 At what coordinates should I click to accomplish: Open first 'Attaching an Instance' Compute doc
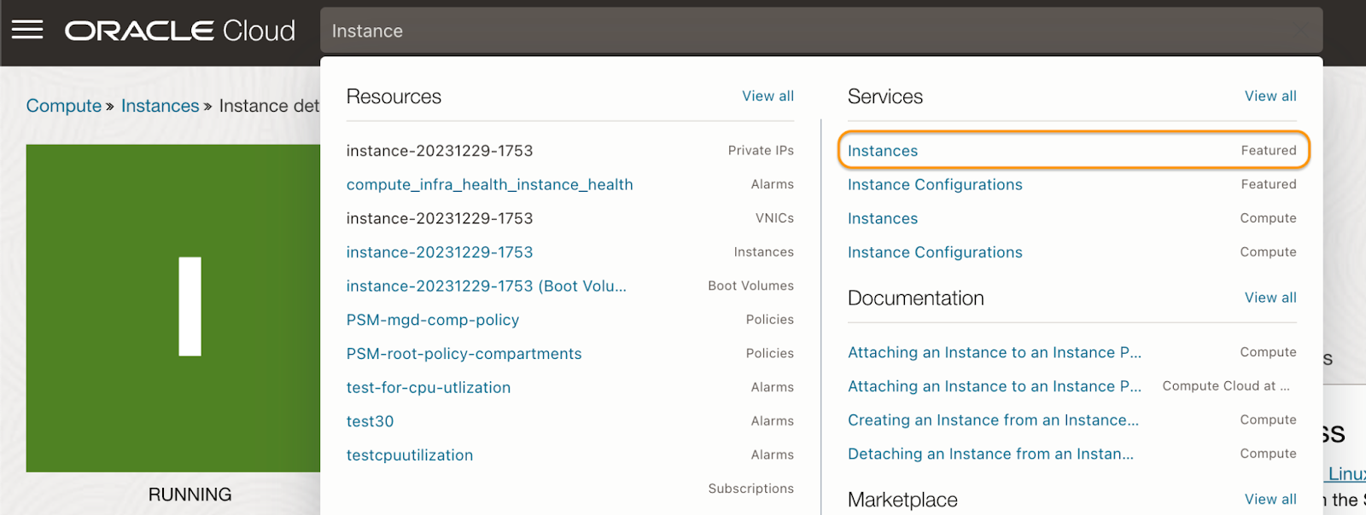point(994,352)
